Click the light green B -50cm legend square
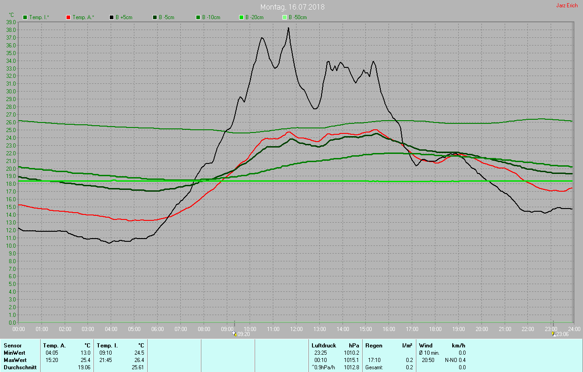583x372 pixels. [x=285, y=17]
